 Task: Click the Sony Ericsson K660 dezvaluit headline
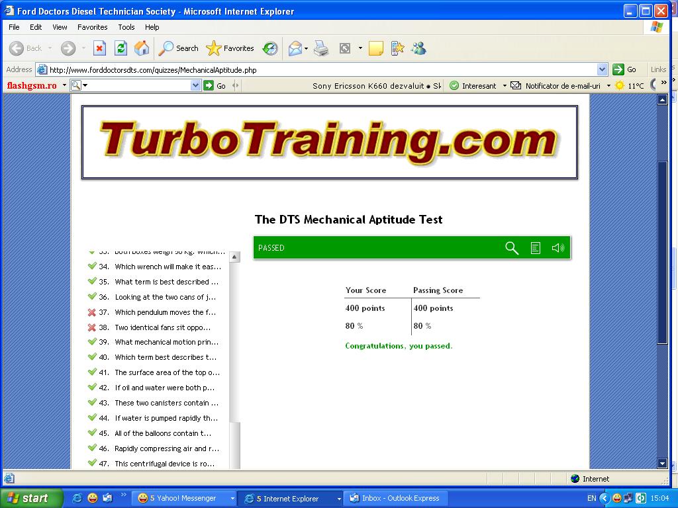coord(368,86)
